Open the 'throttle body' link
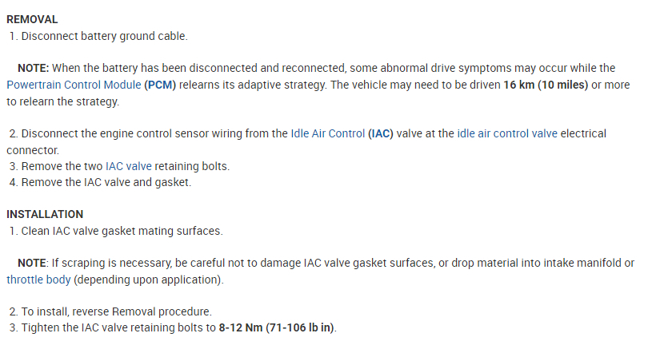The width and height of the screenshot is (656, 357). (x=39, y=280)
